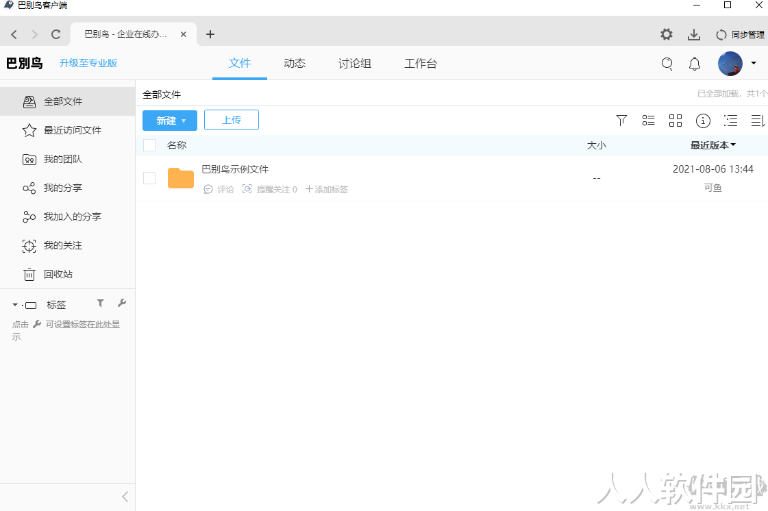Show details with the info icon
This screenshot has height=511, width=768.
point(703,121)
